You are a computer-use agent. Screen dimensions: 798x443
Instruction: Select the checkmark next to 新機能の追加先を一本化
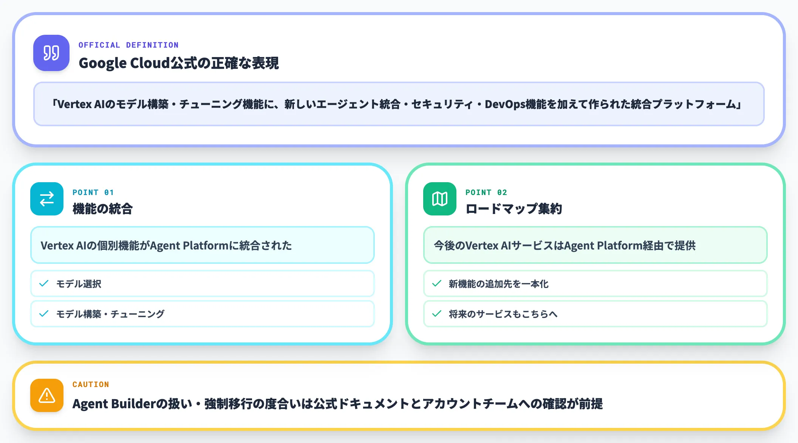pos(437,283)
